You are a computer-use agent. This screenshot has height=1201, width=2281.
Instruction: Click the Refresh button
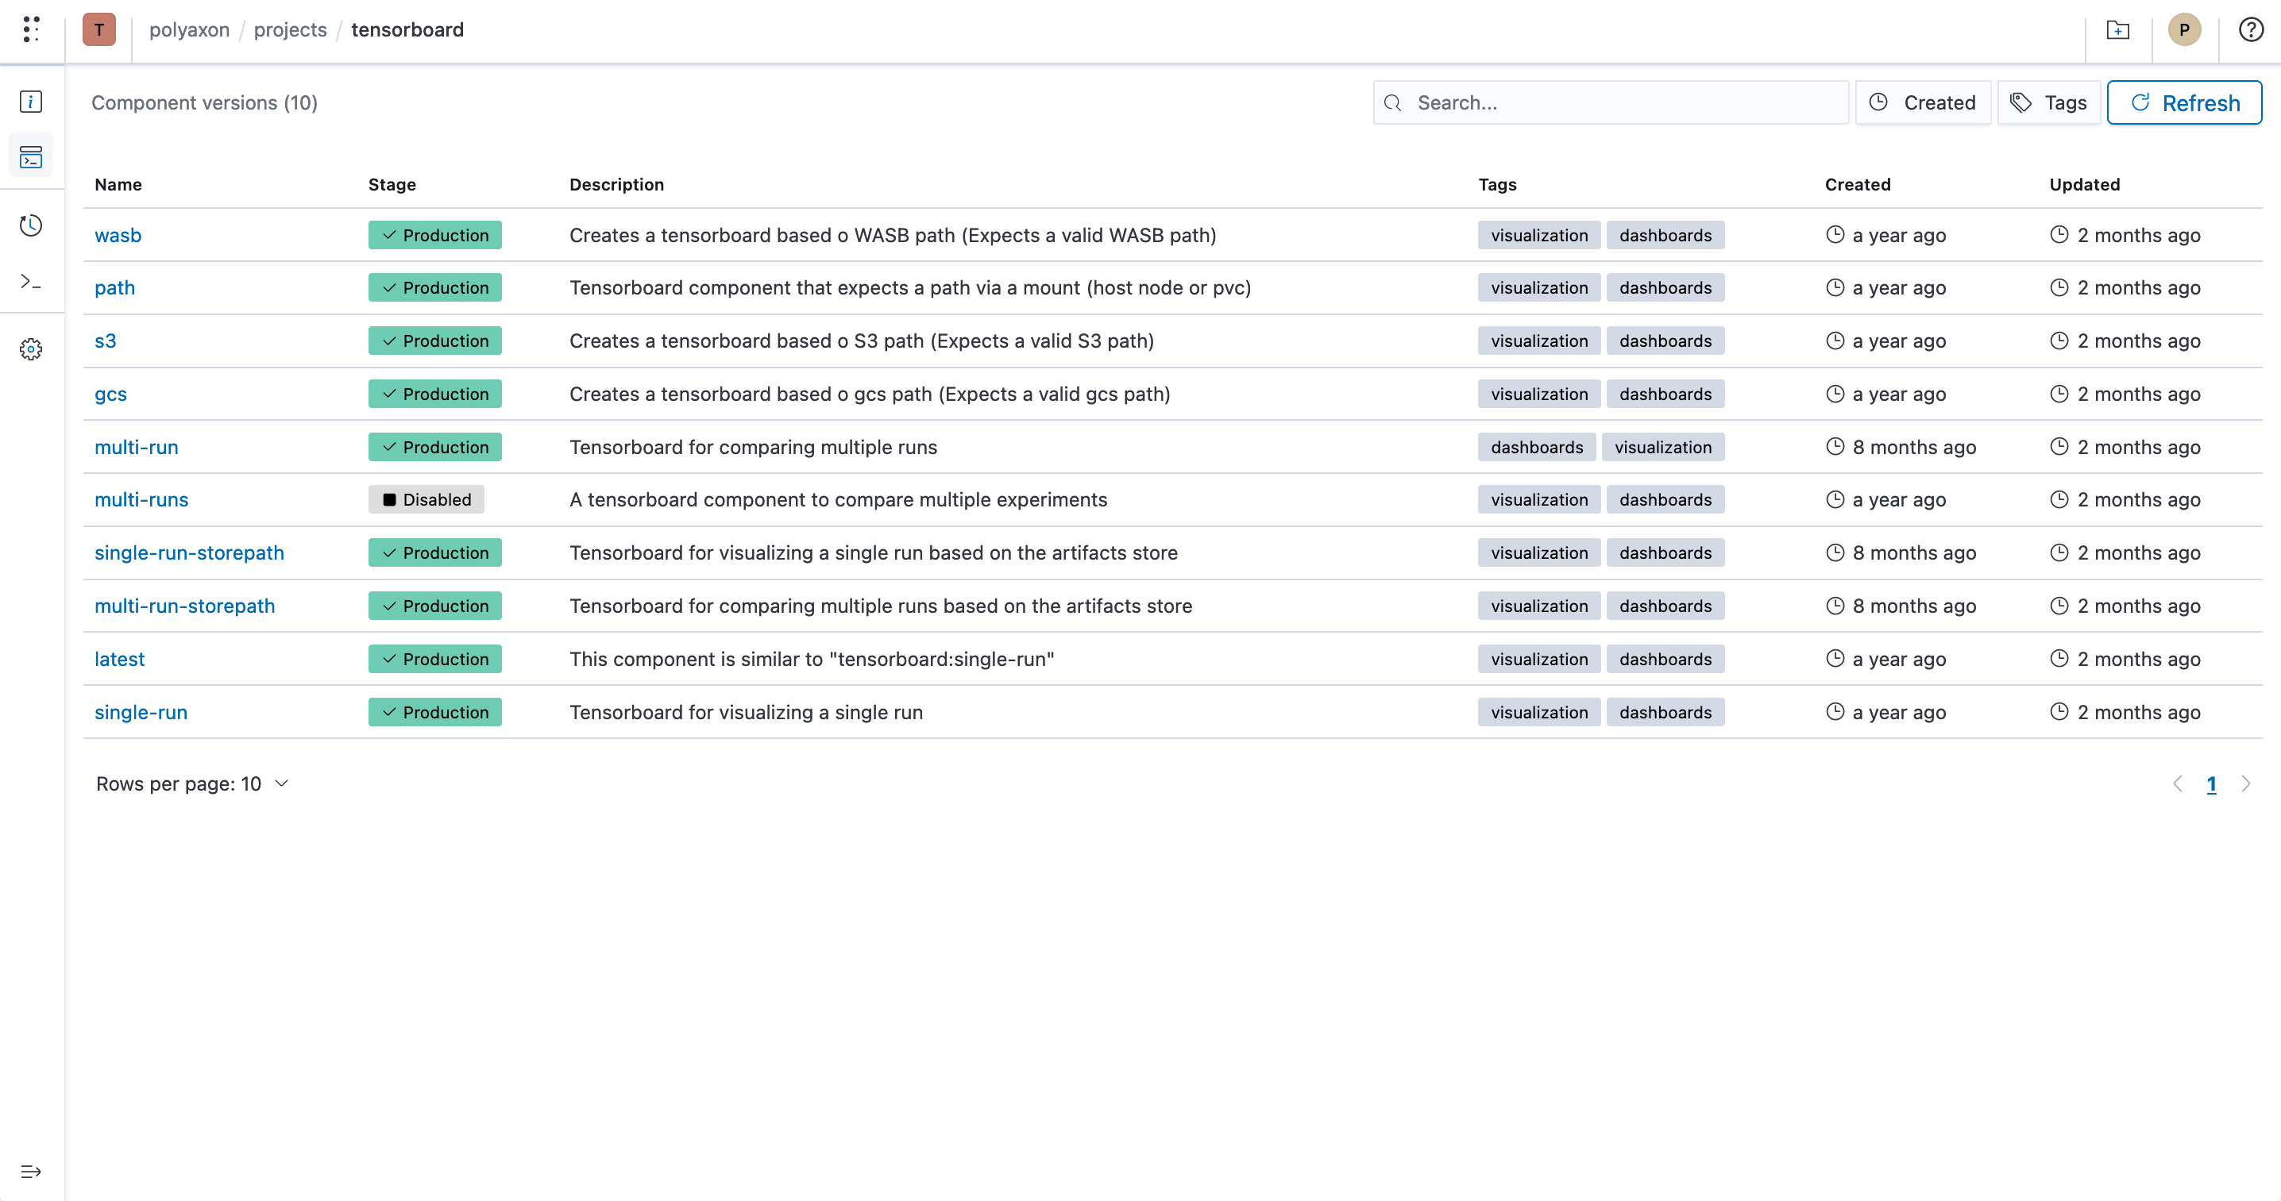point(2183,102)
